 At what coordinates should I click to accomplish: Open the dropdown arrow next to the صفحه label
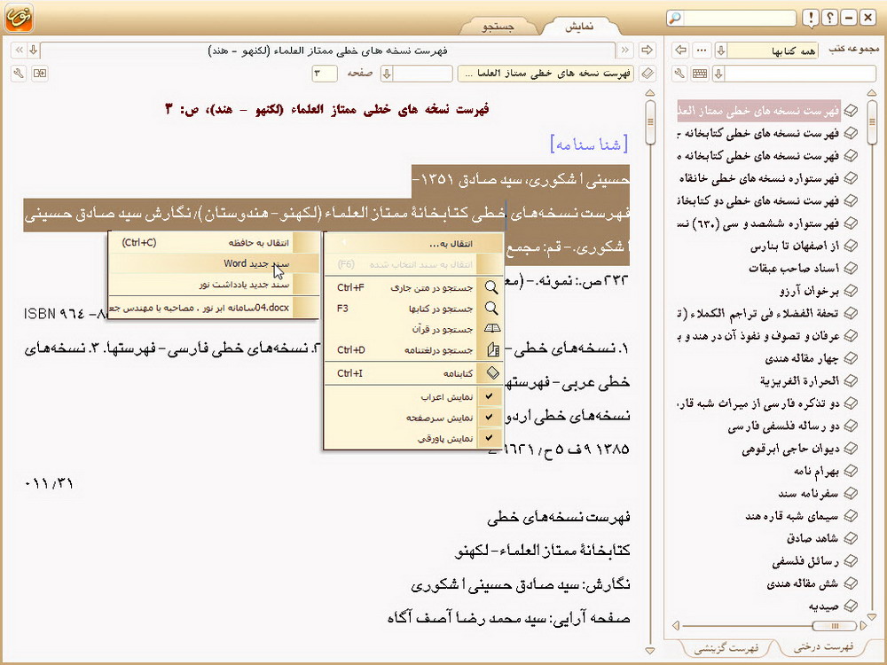(387, 74)
